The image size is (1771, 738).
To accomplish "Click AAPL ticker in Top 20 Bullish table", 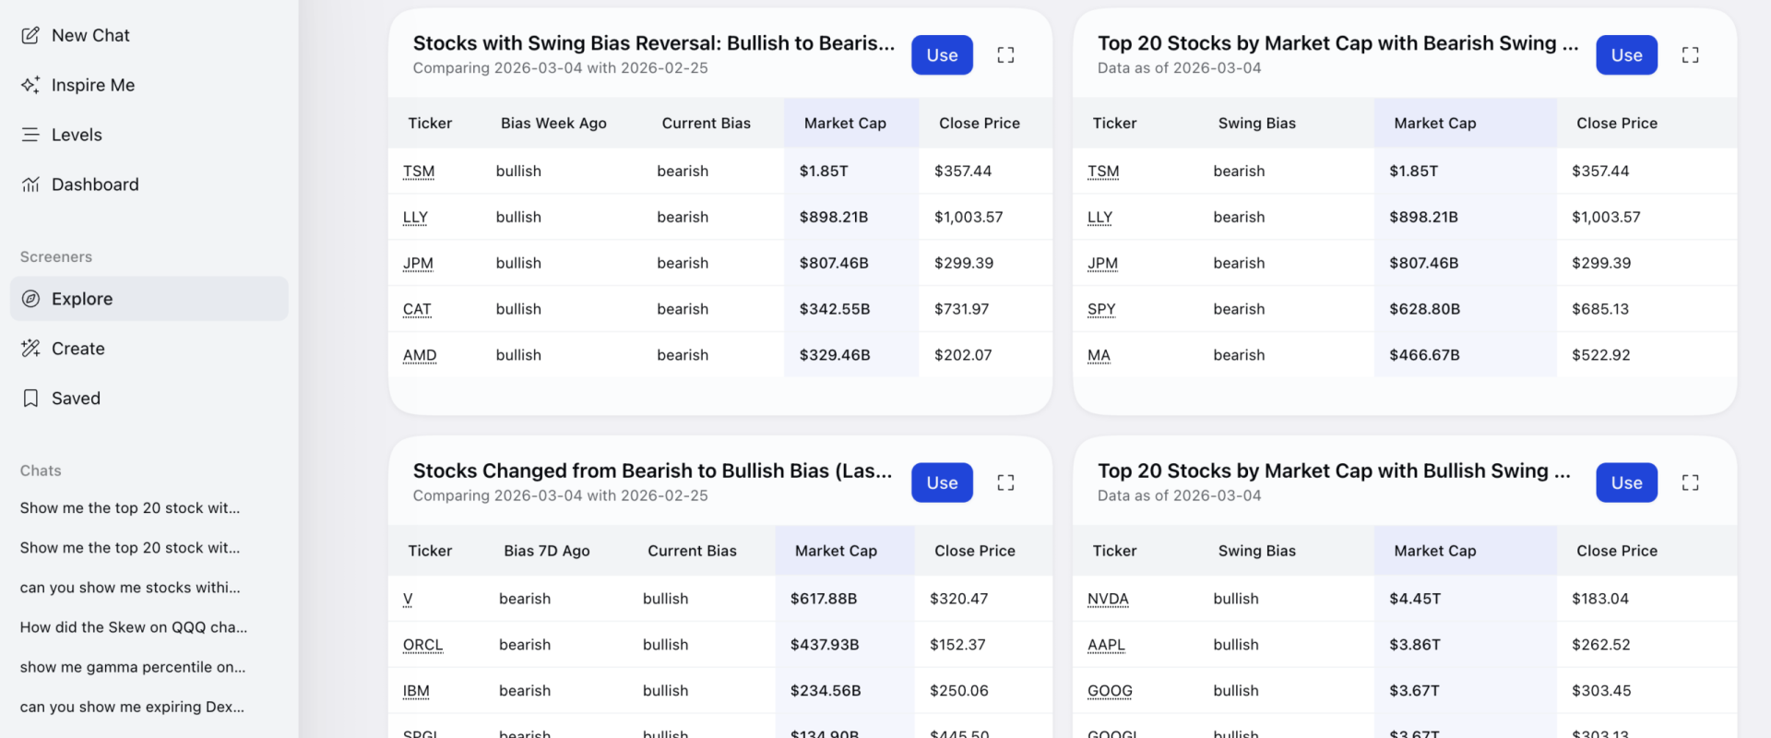I will (1106, 645).
